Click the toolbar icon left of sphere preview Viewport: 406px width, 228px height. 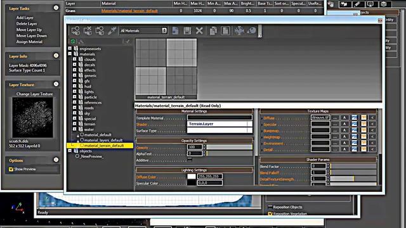click(239, 31)
